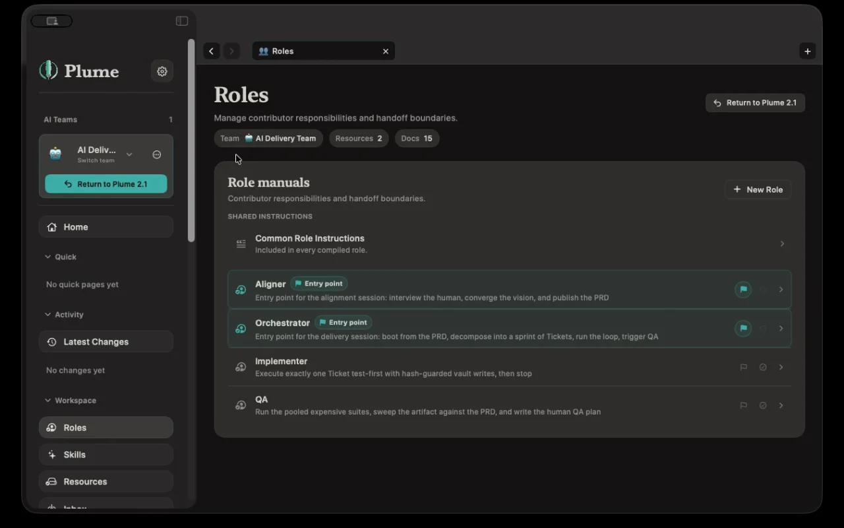Open Common Role Instructions chevron

(x=782, y=244)
